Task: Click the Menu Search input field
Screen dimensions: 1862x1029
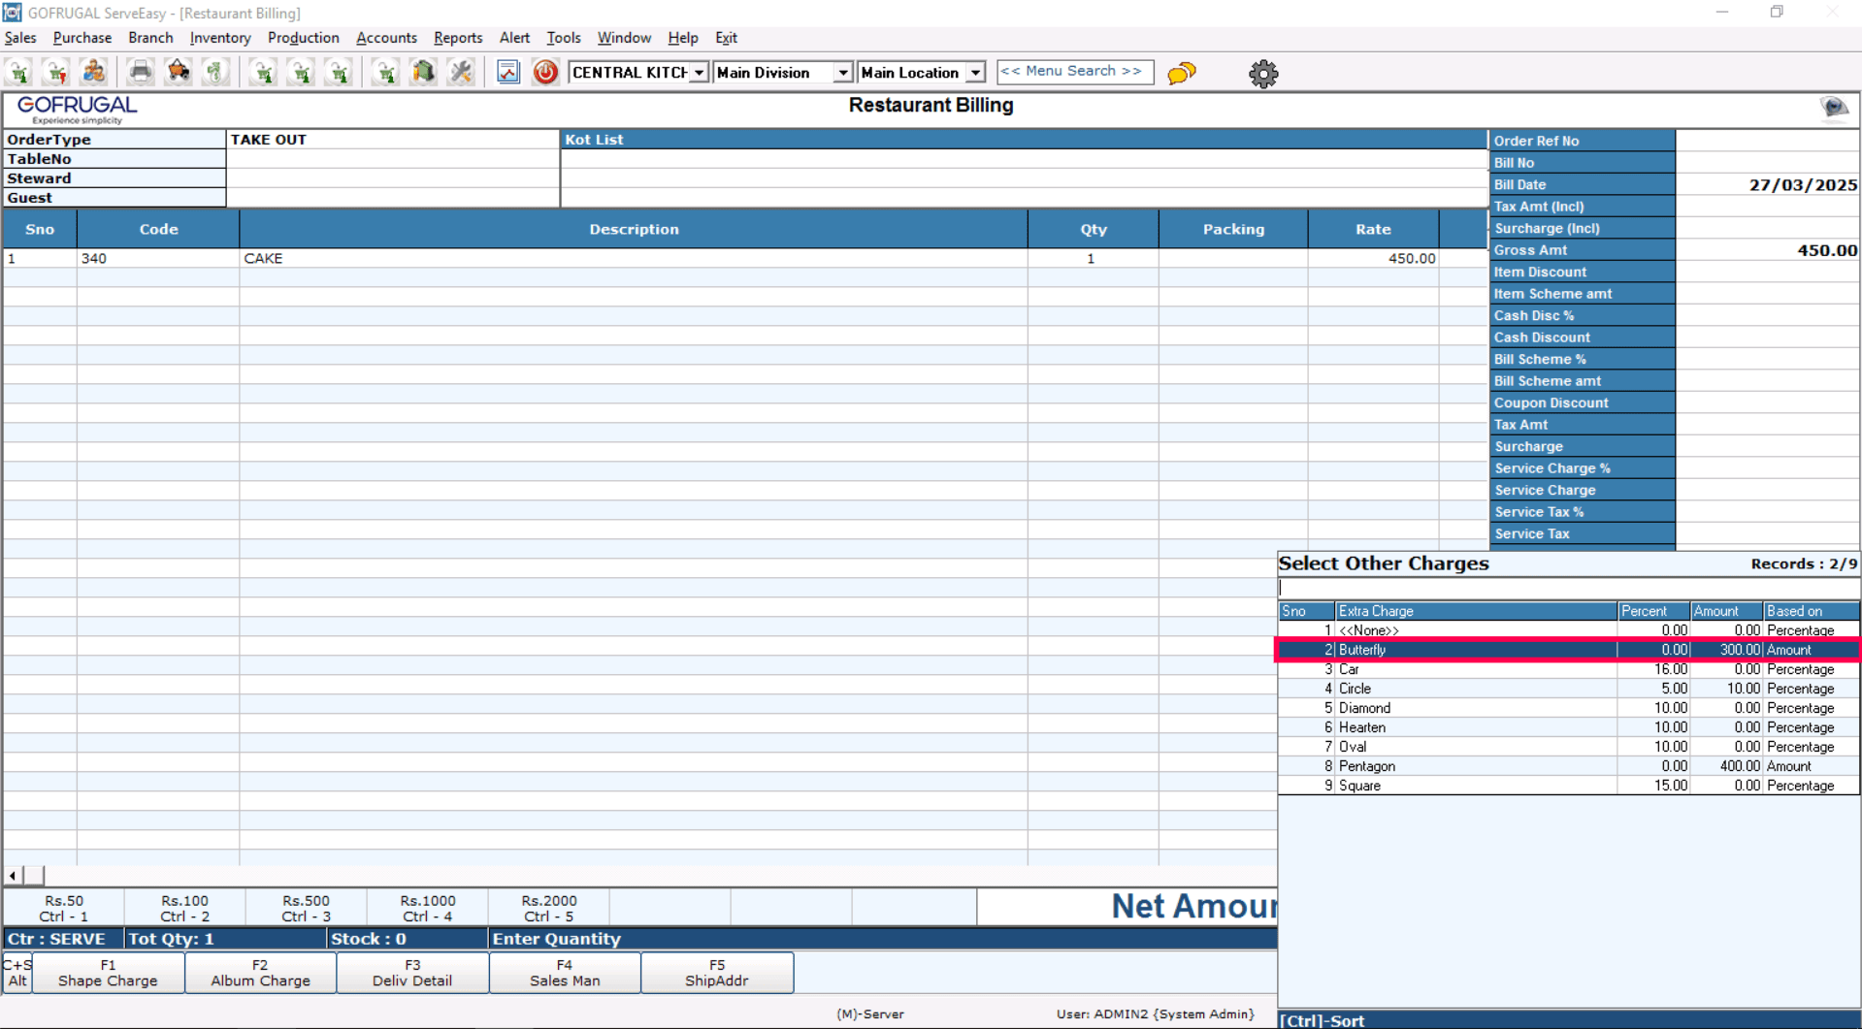Action: click(1074, 72)
